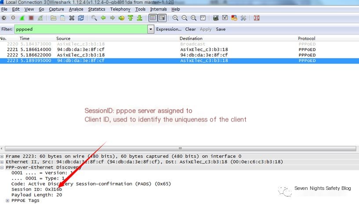Open the Internals menu

tap(159, 9)
